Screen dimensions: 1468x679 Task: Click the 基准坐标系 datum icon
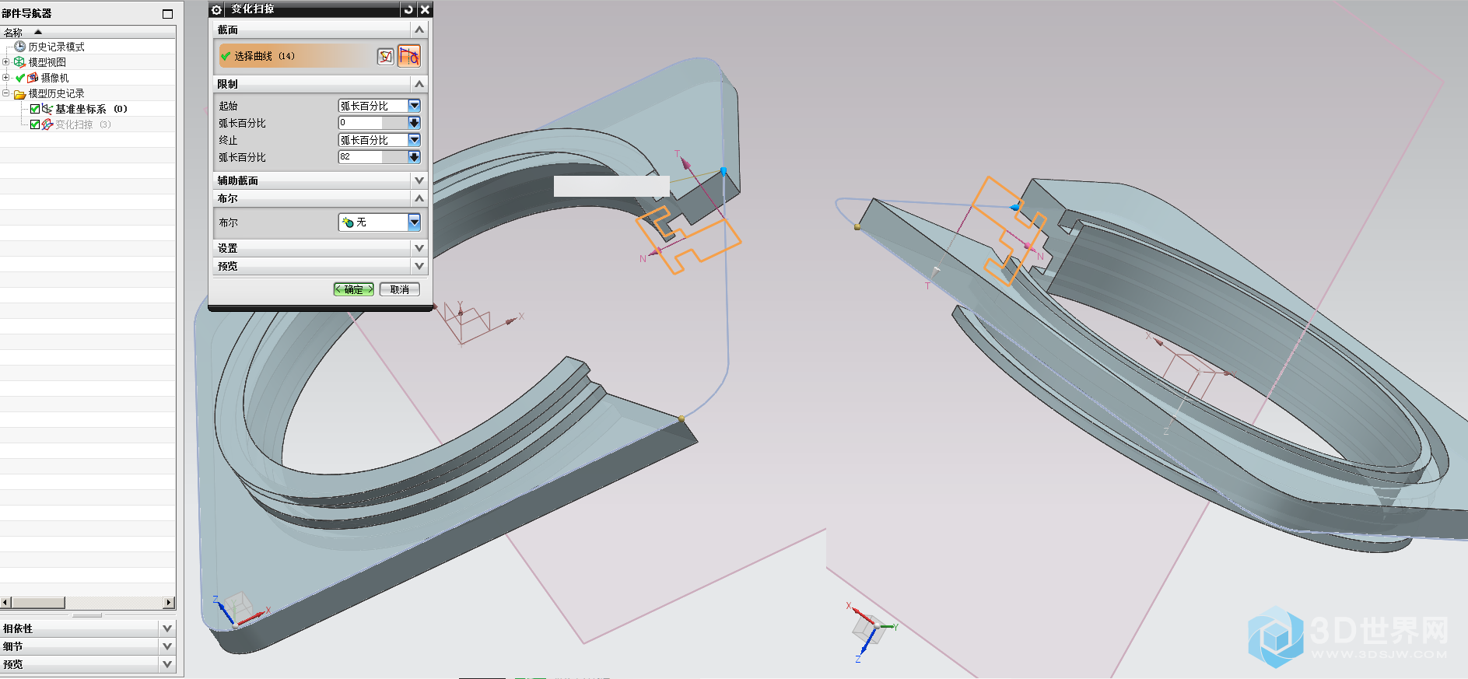[x=47, y=109]
